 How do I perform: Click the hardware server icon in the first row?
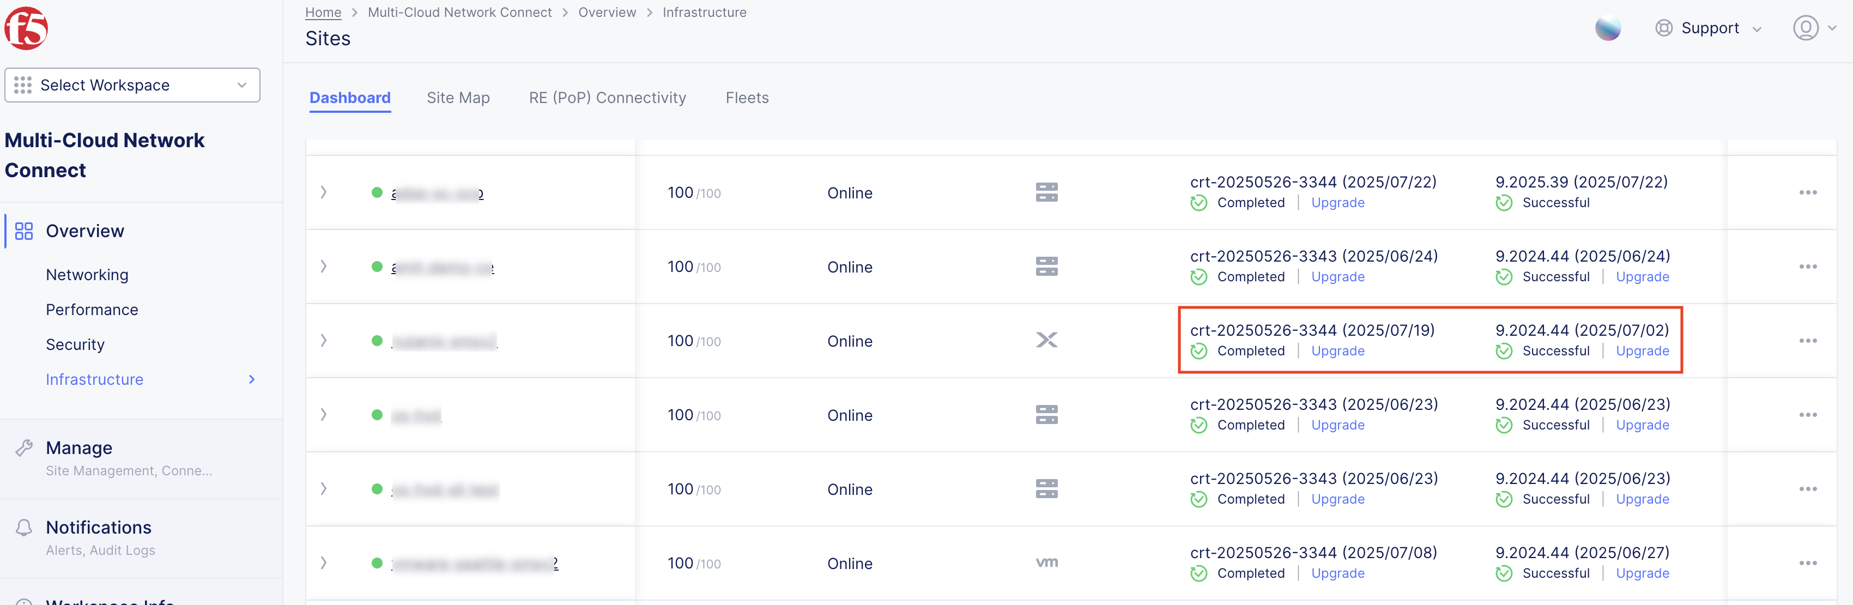click(1046, 192)
